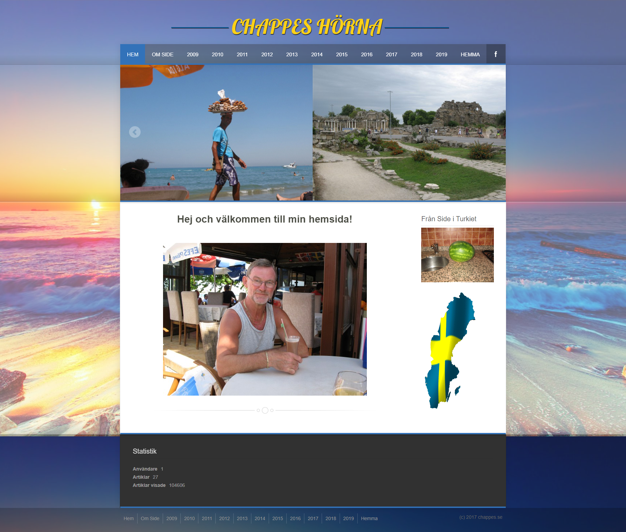Open the Om Side footer link
626x532 pixels.
tap(150, 518)
